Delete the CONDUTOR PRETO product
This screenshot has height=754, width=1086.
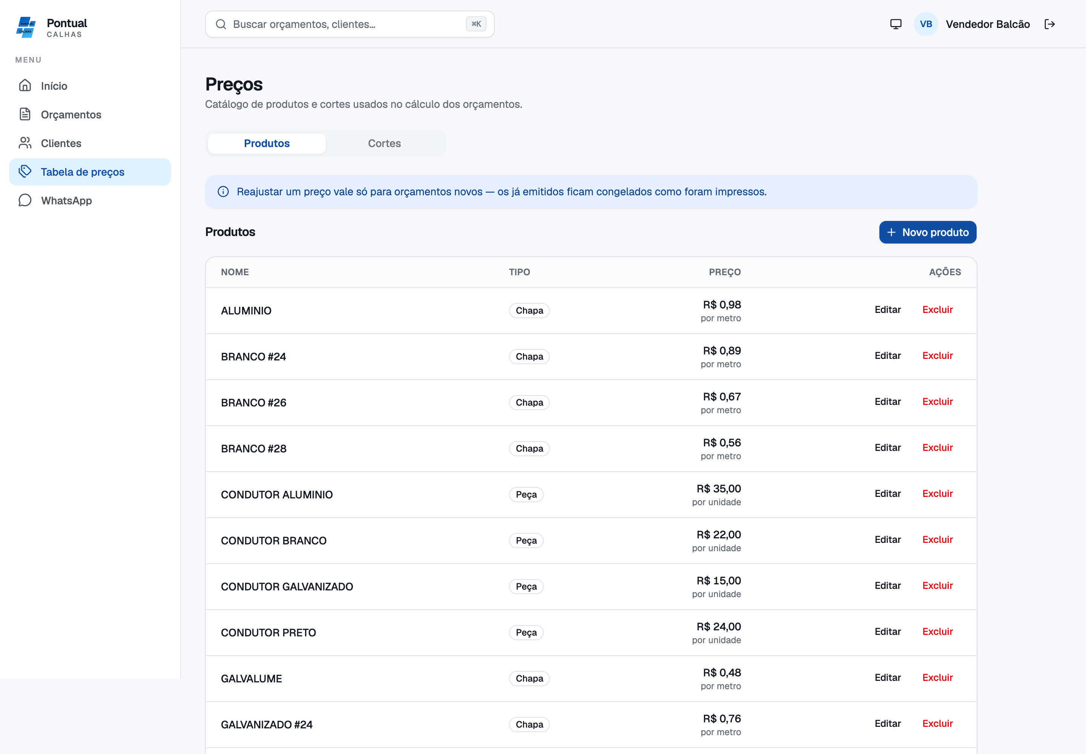tap(937, 631)
